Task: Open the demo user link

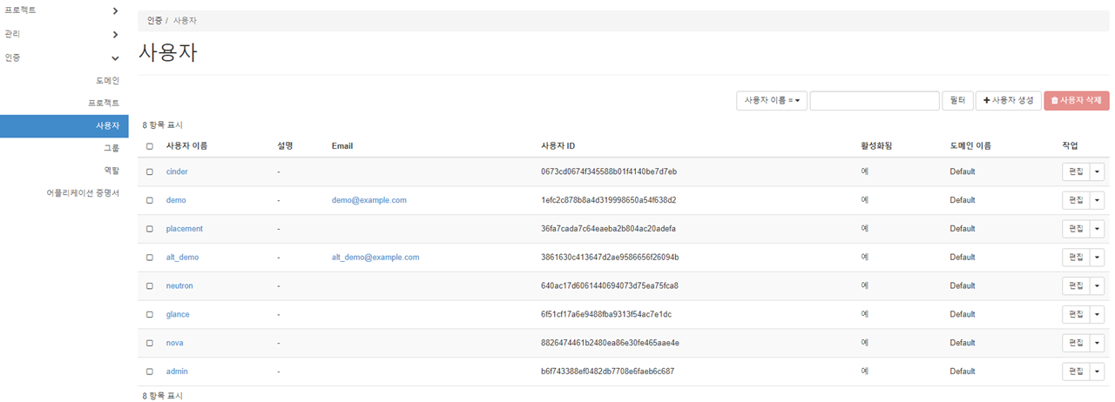Action: click(x=176, y=200)
